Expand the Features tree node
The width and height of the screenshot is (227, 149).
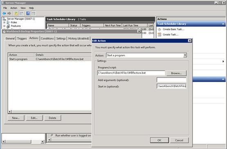(x=4, y=26)
